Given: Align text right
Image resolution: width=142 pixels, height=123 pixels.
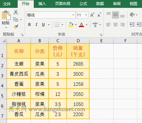Looking at the screenshot, I should click(122, 25).
